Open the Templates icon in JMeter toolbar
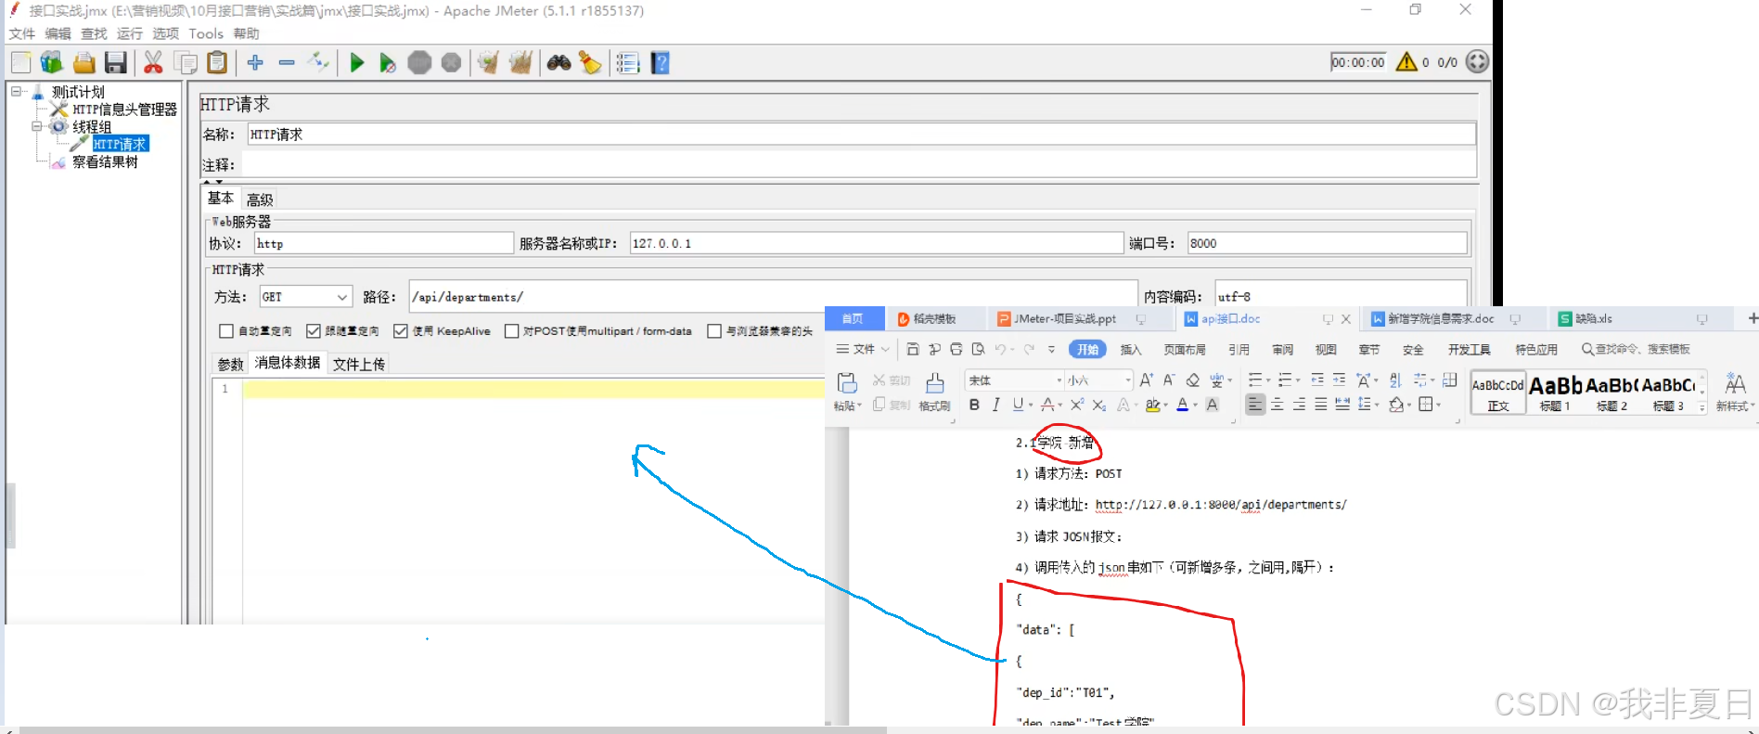 point(52,62)
